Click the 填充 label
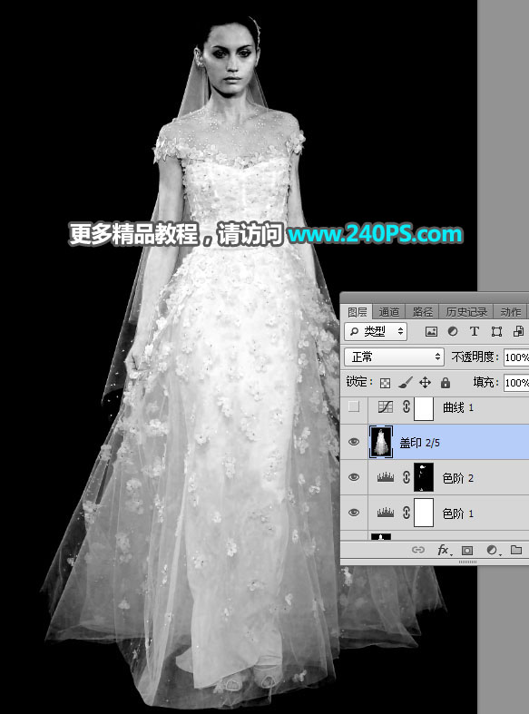Screen dimensions: 529x714 pos(486,382)
